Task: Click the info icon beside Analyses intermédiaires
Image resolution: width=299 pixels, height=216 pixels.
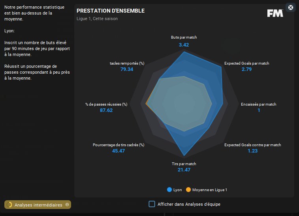Action: pyautogui.click(x=67, y=205)
